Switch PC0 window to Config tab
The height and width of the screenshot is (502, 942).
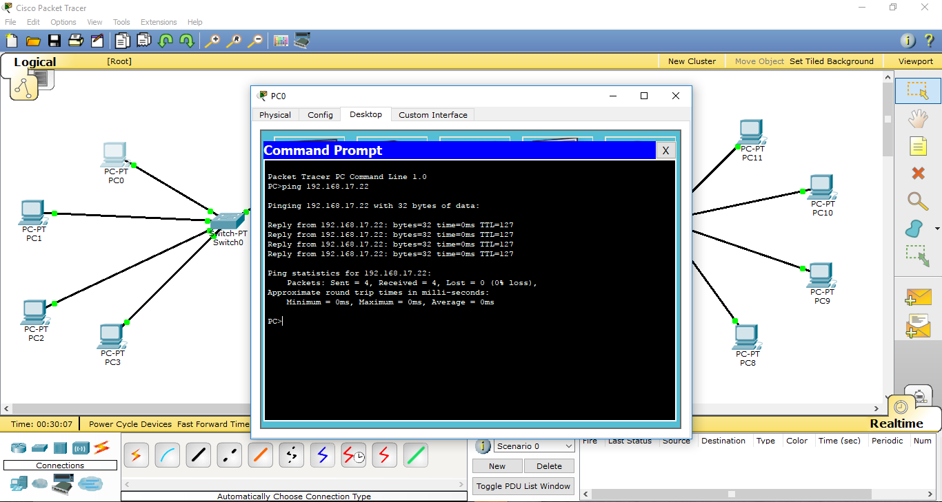(319, 114)
